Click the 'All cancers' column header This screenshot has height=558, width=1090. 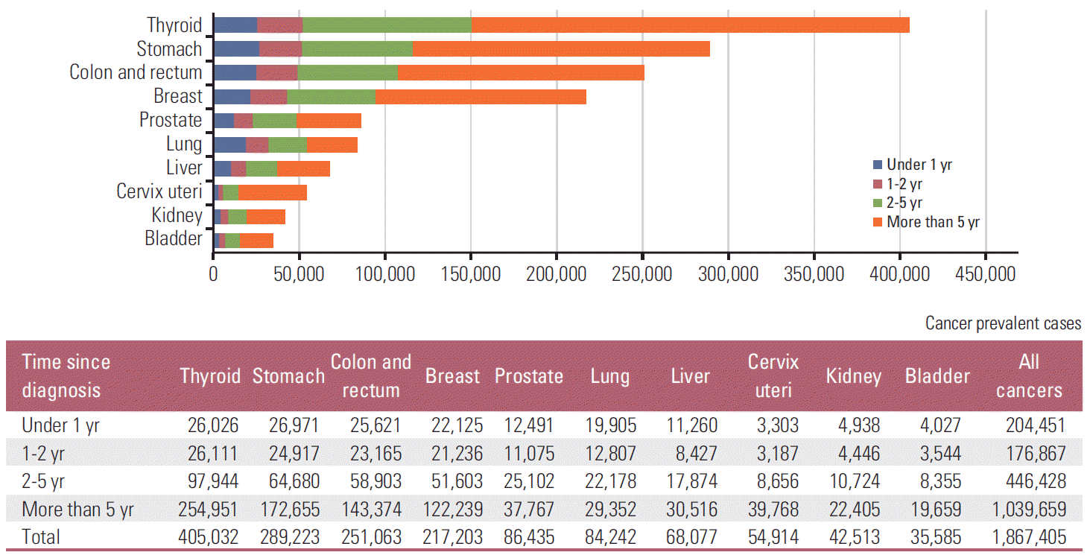[1028, 376]
